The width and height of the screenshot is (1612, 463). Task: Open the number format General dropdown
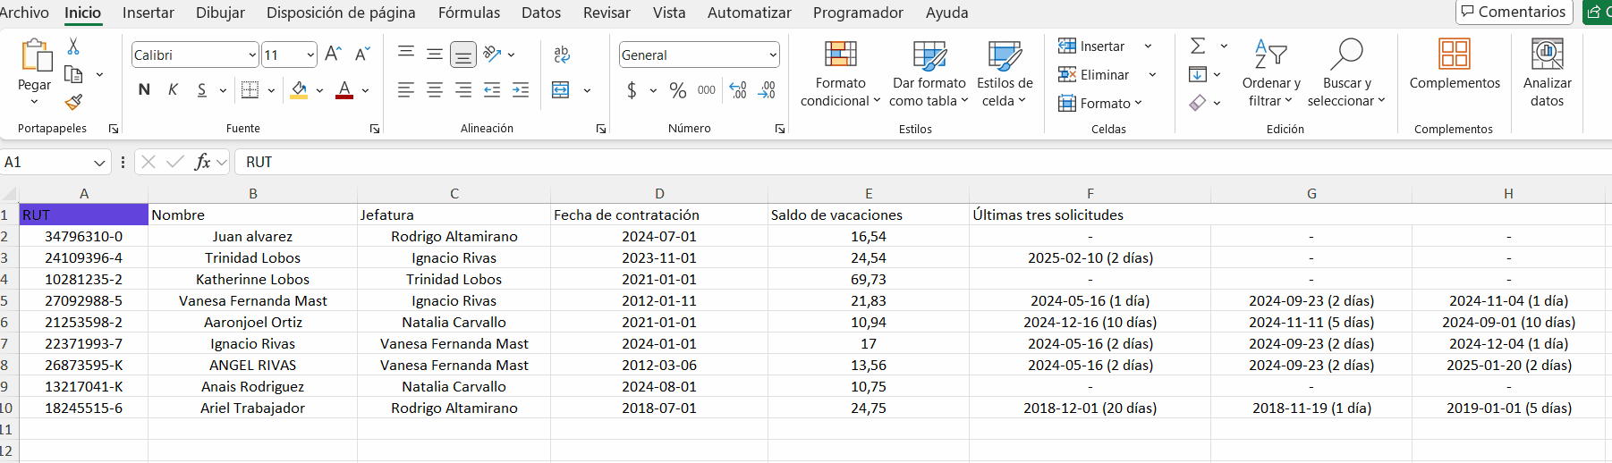[773, 55]
